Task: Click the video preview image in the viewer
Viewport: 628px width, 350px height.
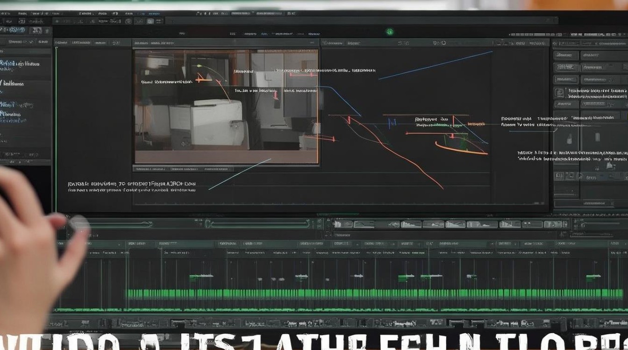Action: tap(227, 107)
